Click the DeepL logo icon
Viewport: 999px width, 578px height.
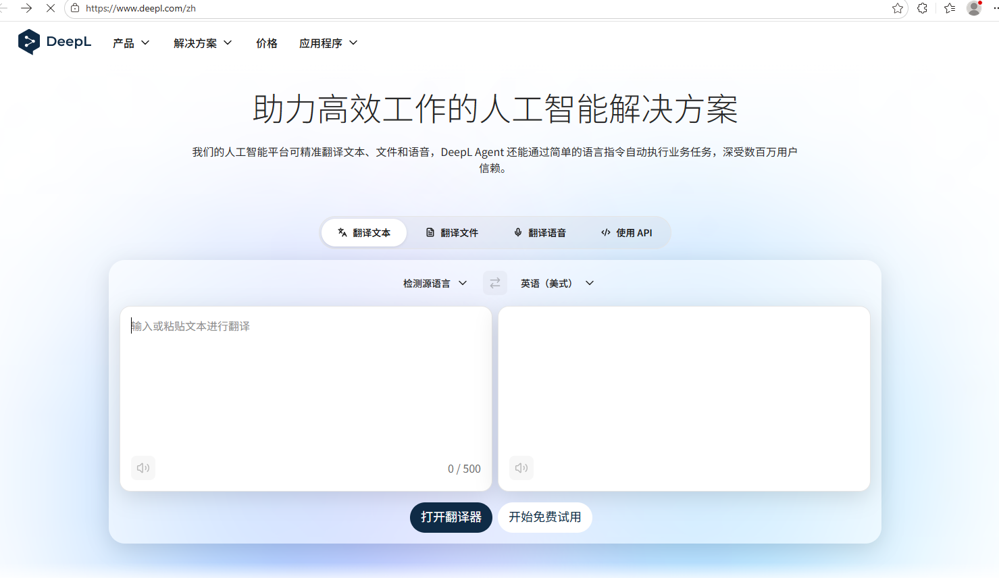[x=28, y=42]
